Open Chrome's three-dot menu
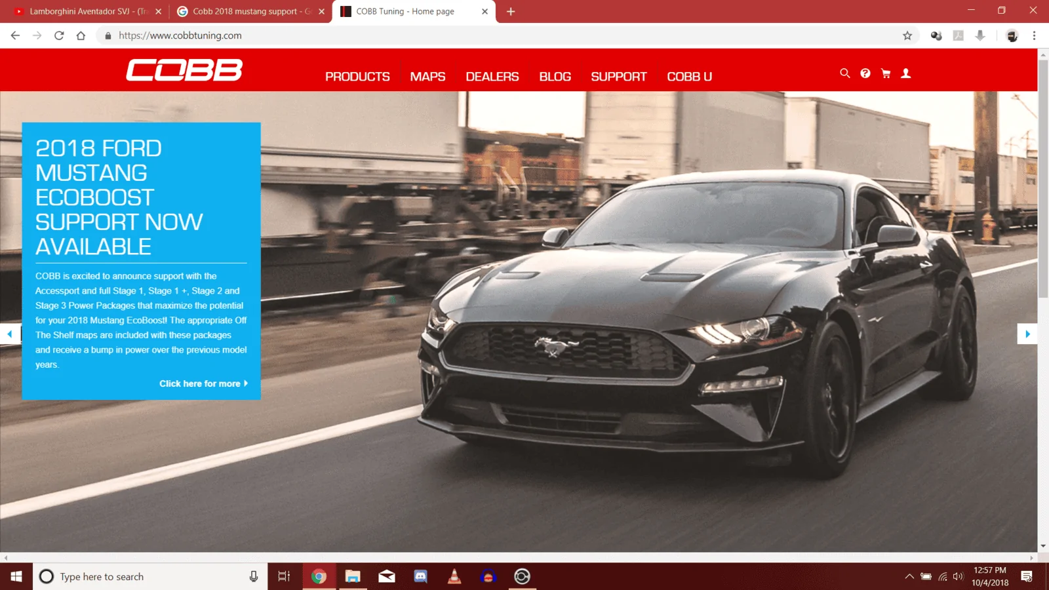 [1034, 35]
